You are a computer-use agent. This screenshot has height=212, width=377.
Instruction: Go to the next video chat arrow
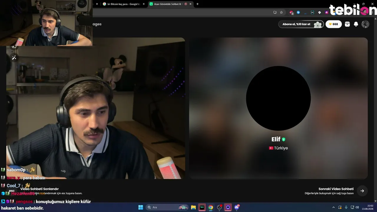click(362, 191)
